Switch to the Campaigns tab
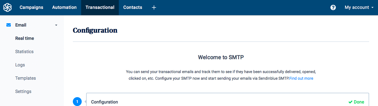This screenshot has width=378, height=106. (x=31, y=7)
